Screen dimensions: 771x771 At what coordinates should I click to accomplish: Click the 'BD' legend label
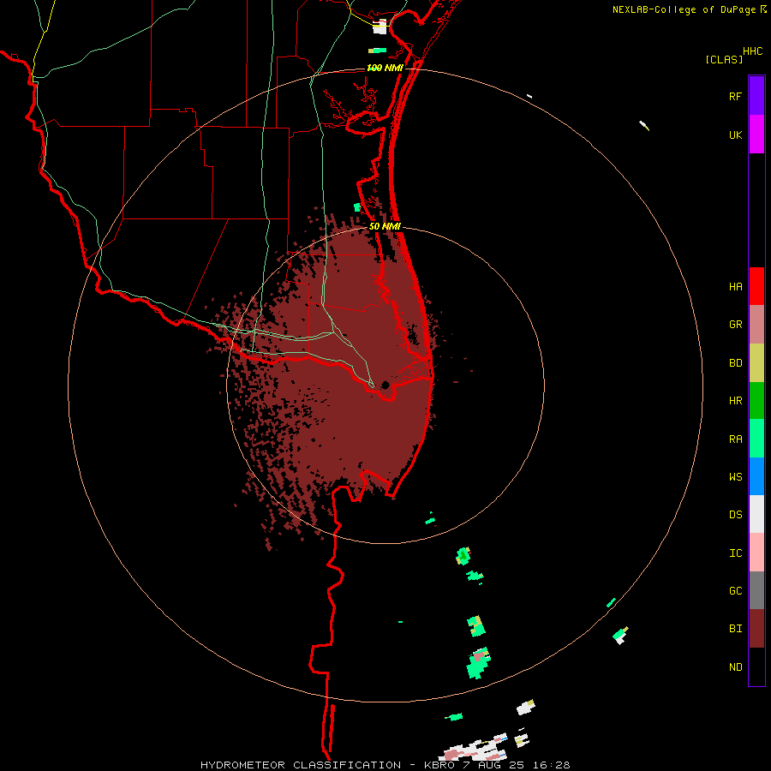coord(735,363)
